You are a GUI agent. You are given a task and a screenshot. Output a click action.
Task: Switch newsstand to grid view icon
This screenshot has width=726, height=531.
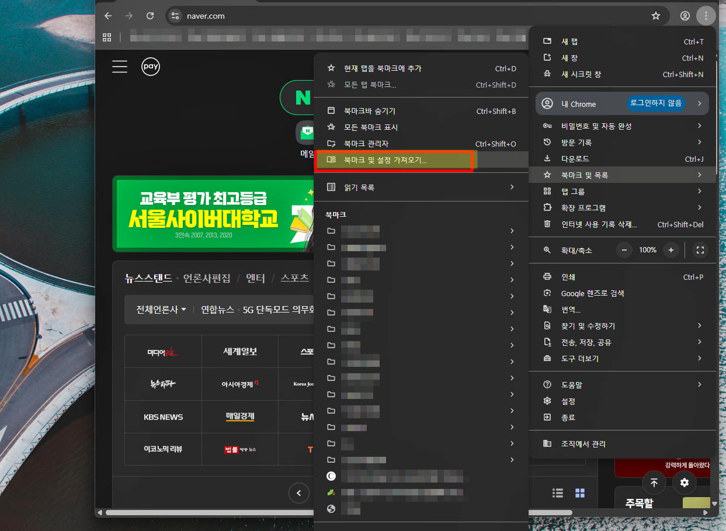(x=580, y=493)
